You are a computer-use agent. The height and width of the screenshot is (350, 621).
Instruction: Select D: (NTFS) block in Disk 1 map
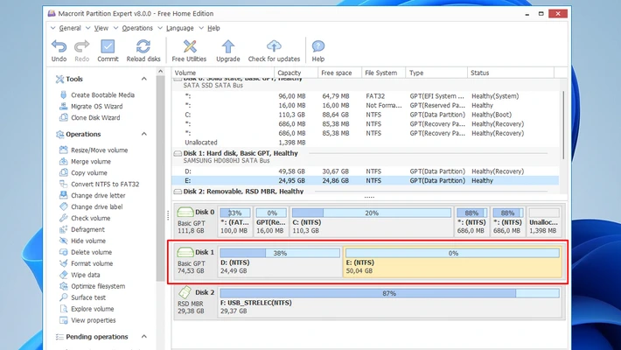click(x=280, y=262)
